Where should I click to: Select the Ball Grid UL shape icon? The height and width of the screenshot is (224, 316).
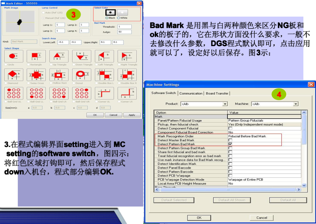coord(13,93)
